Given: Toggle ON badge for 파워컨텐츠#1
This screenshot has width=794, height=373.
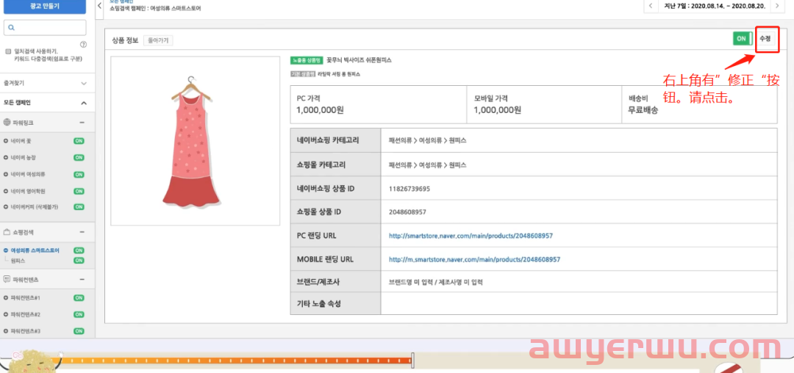Looking at the screenshot, I should (79, 297).
